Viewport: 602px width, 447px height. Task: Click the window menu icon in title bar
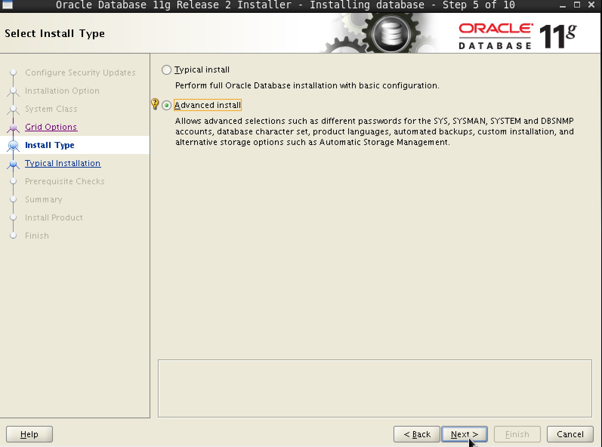pyautogui.click(x=7, y=5)
